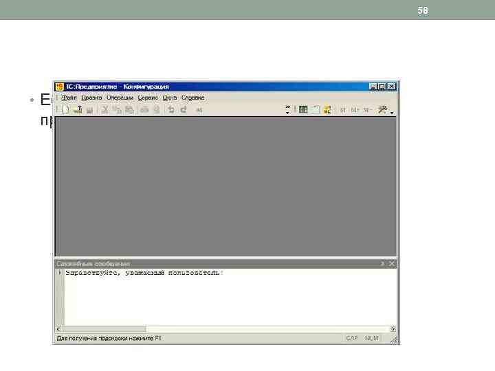
Task: Close the Служебные сообщения panel
Action: click(391, 263)
